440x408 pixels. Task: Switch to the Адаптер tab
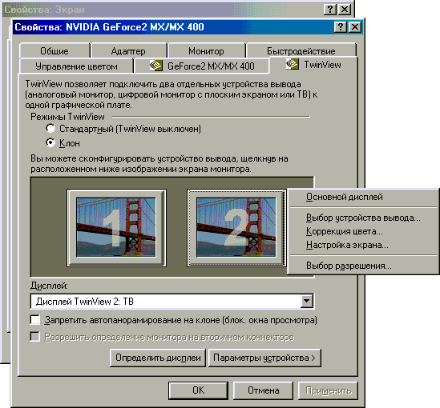pos(128,51)
